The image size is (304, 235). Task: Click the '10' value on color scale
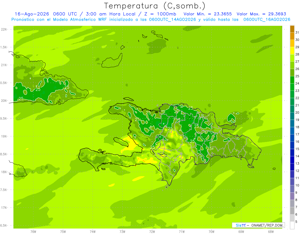[297, 185]
